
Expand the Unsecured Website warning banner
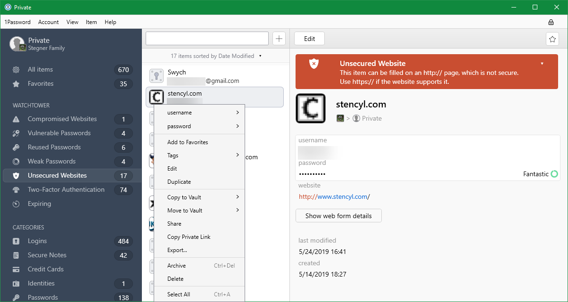541,62
